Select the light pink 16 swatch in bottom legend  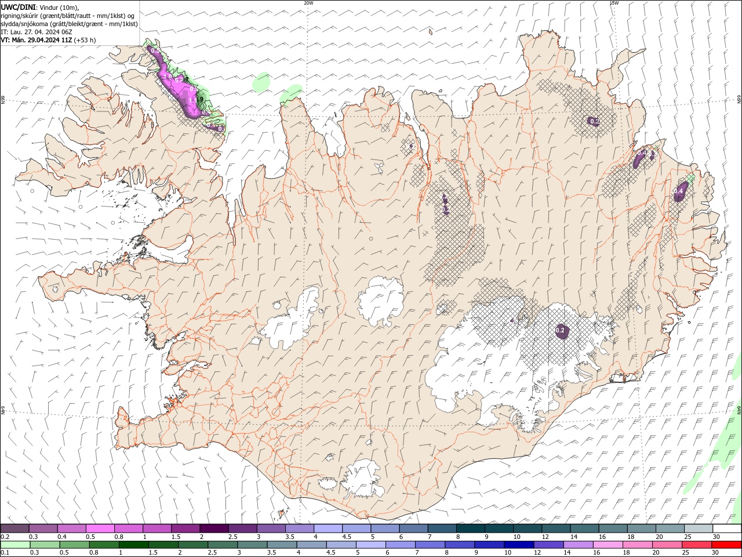[x=608, y=545]
